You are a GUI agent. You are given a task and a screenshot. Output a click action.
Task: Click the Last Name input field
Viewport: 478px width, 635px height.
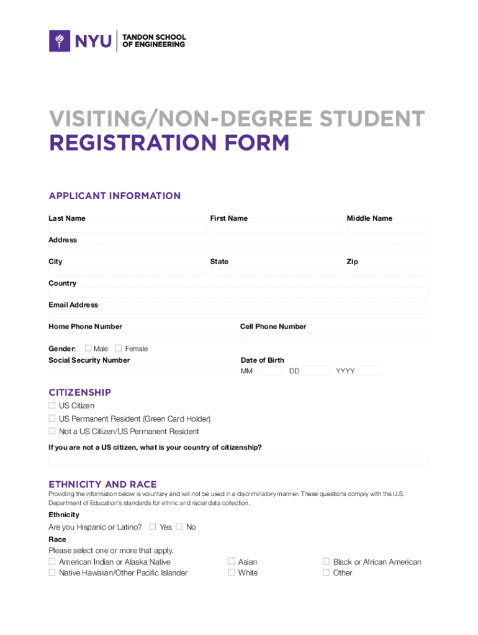(127, 228)
